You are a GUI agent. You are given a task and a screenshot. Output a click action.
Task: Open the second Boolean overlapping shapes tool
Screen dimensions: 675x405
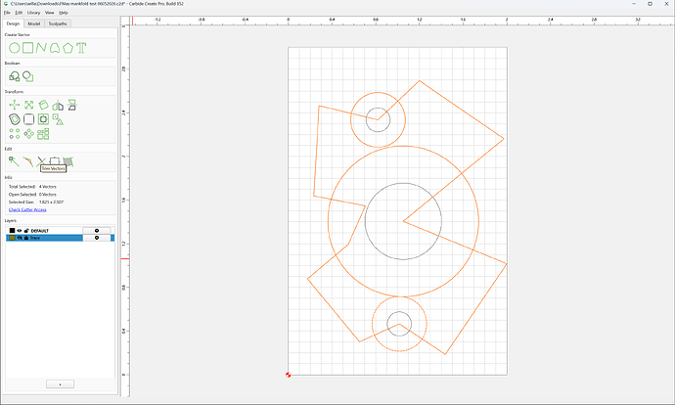point(28,76)
